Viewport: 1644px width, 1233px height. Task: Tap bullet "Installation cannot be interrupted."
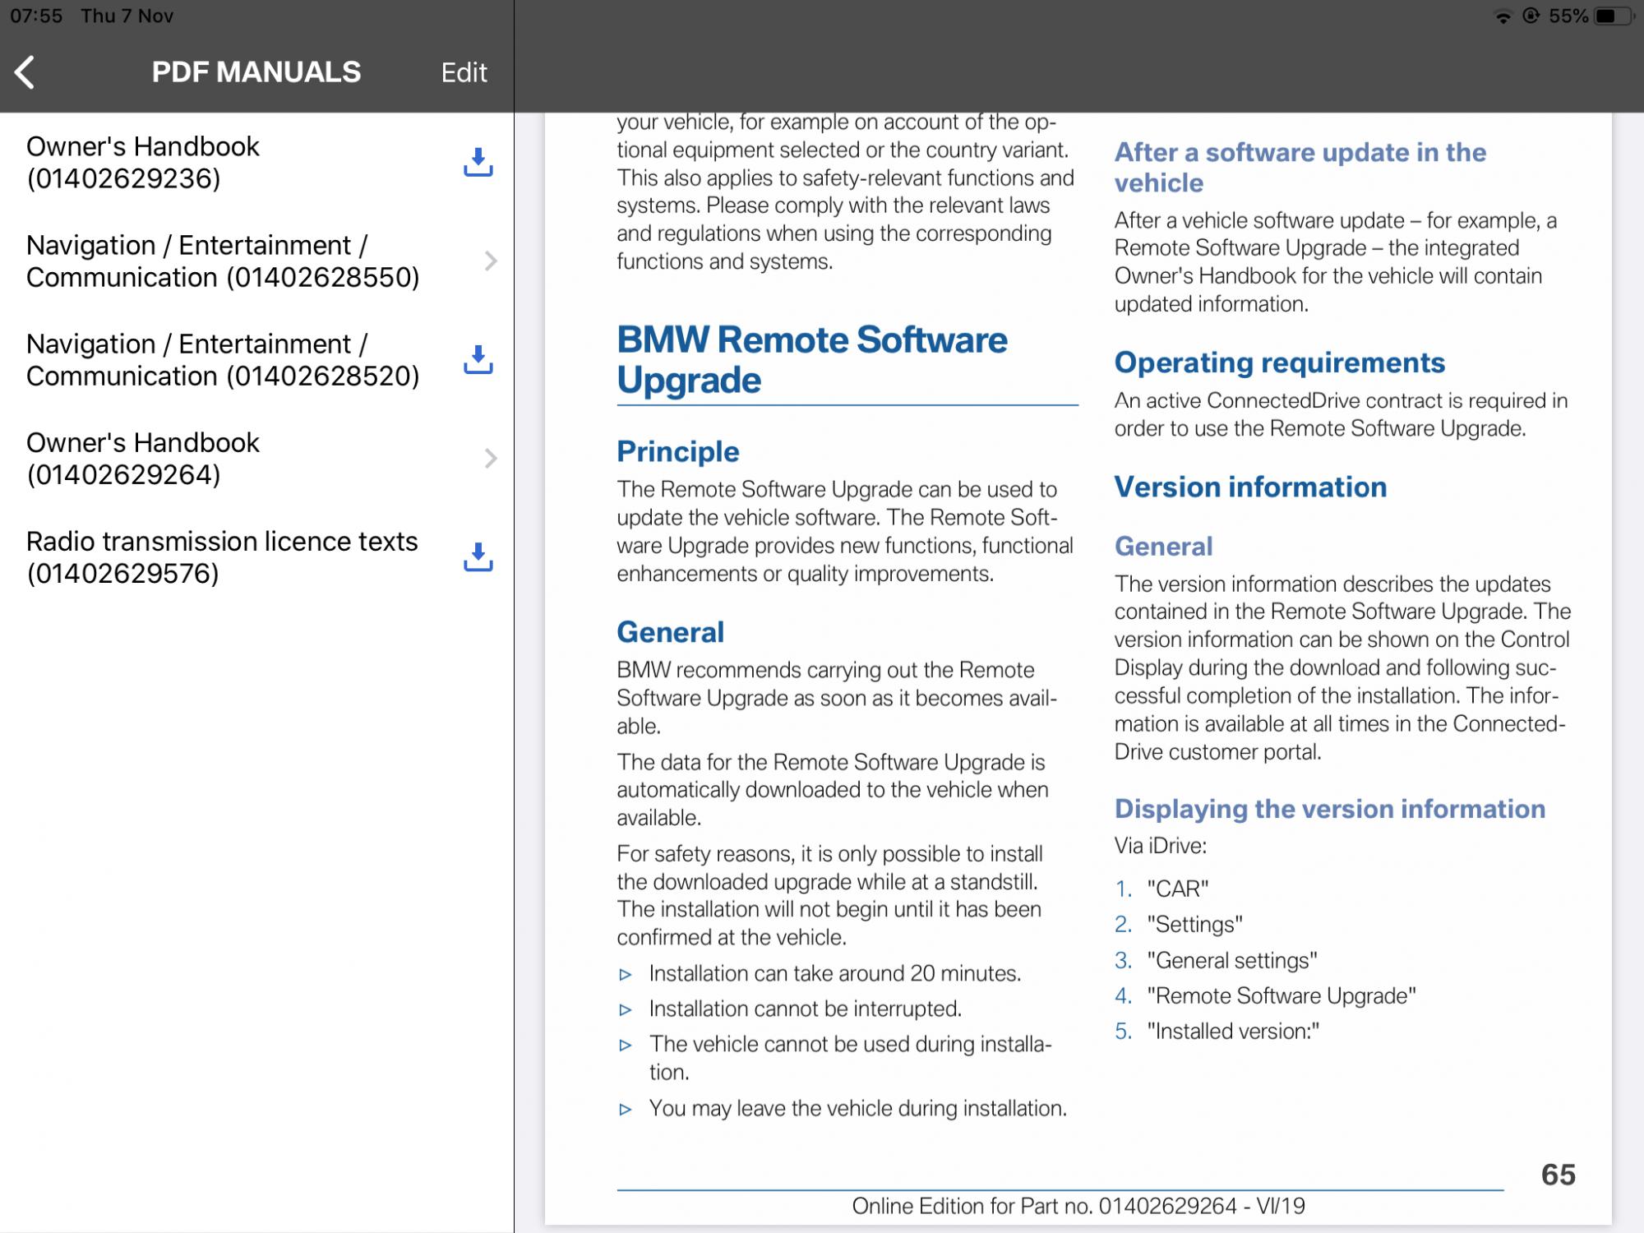[806, 1009]
